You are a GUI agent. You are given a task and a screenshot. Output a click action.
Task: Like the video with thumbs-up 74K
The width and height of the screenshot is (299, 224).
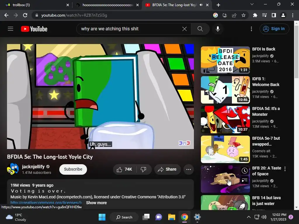click(x=124, y=169)
